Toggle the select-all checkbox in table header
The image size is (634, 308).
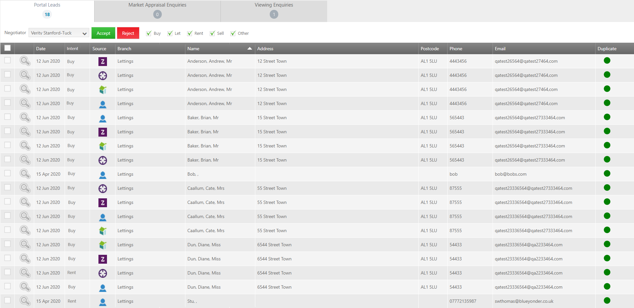[8, 48]
